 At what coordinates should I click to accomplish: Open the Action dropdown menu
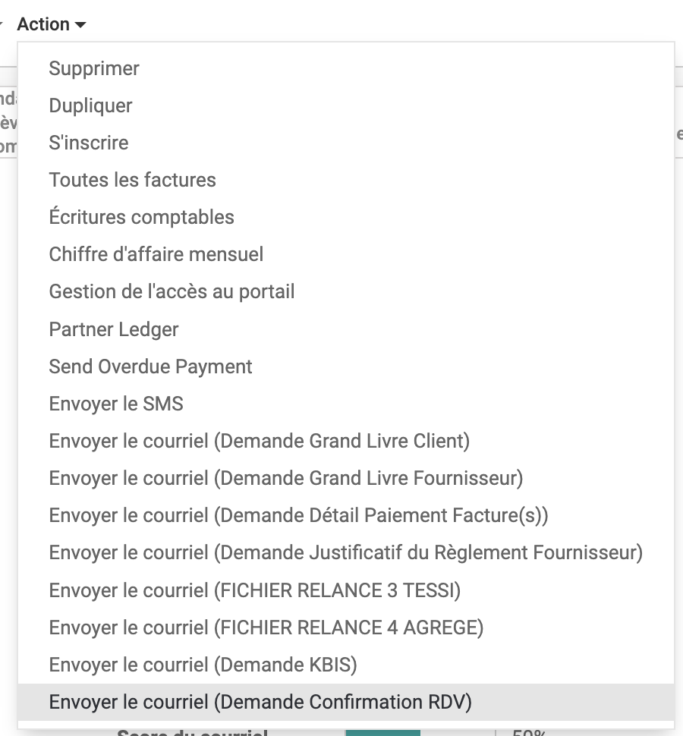tap(52, 24)
